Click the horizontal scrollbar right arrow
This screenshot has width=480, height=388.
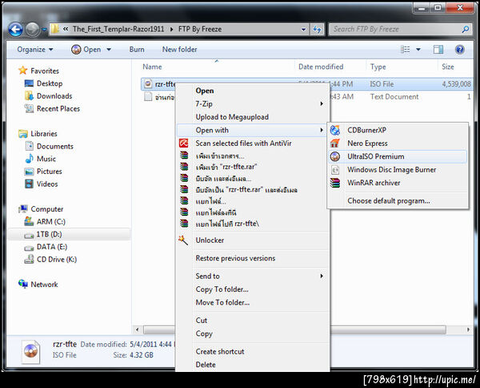click(x=468, y=329)
